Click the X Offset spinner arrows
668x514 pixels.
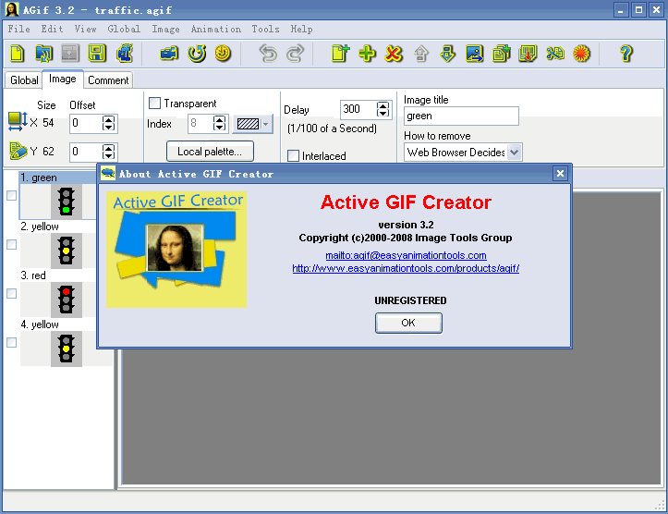109,124
